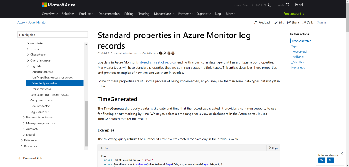The image size is (349, 167).
Task: Expand the Resources tree node
Action: click(x=22, y=146)
